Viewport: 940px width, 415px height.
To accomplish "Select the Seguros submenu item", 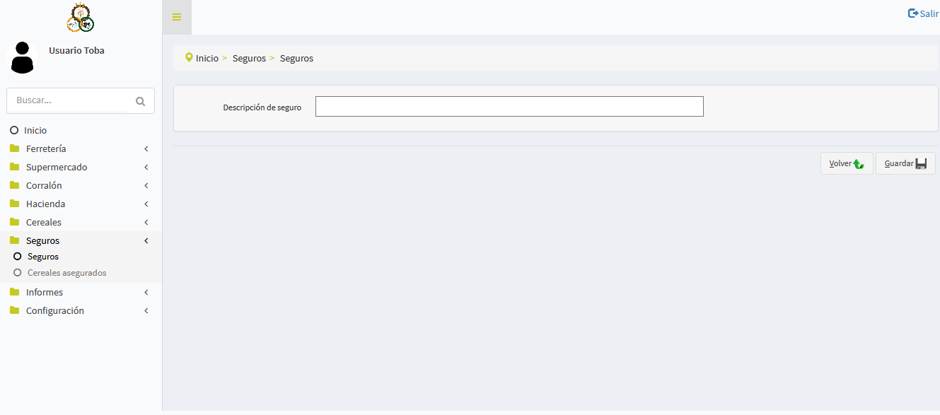I will (43, 257).
